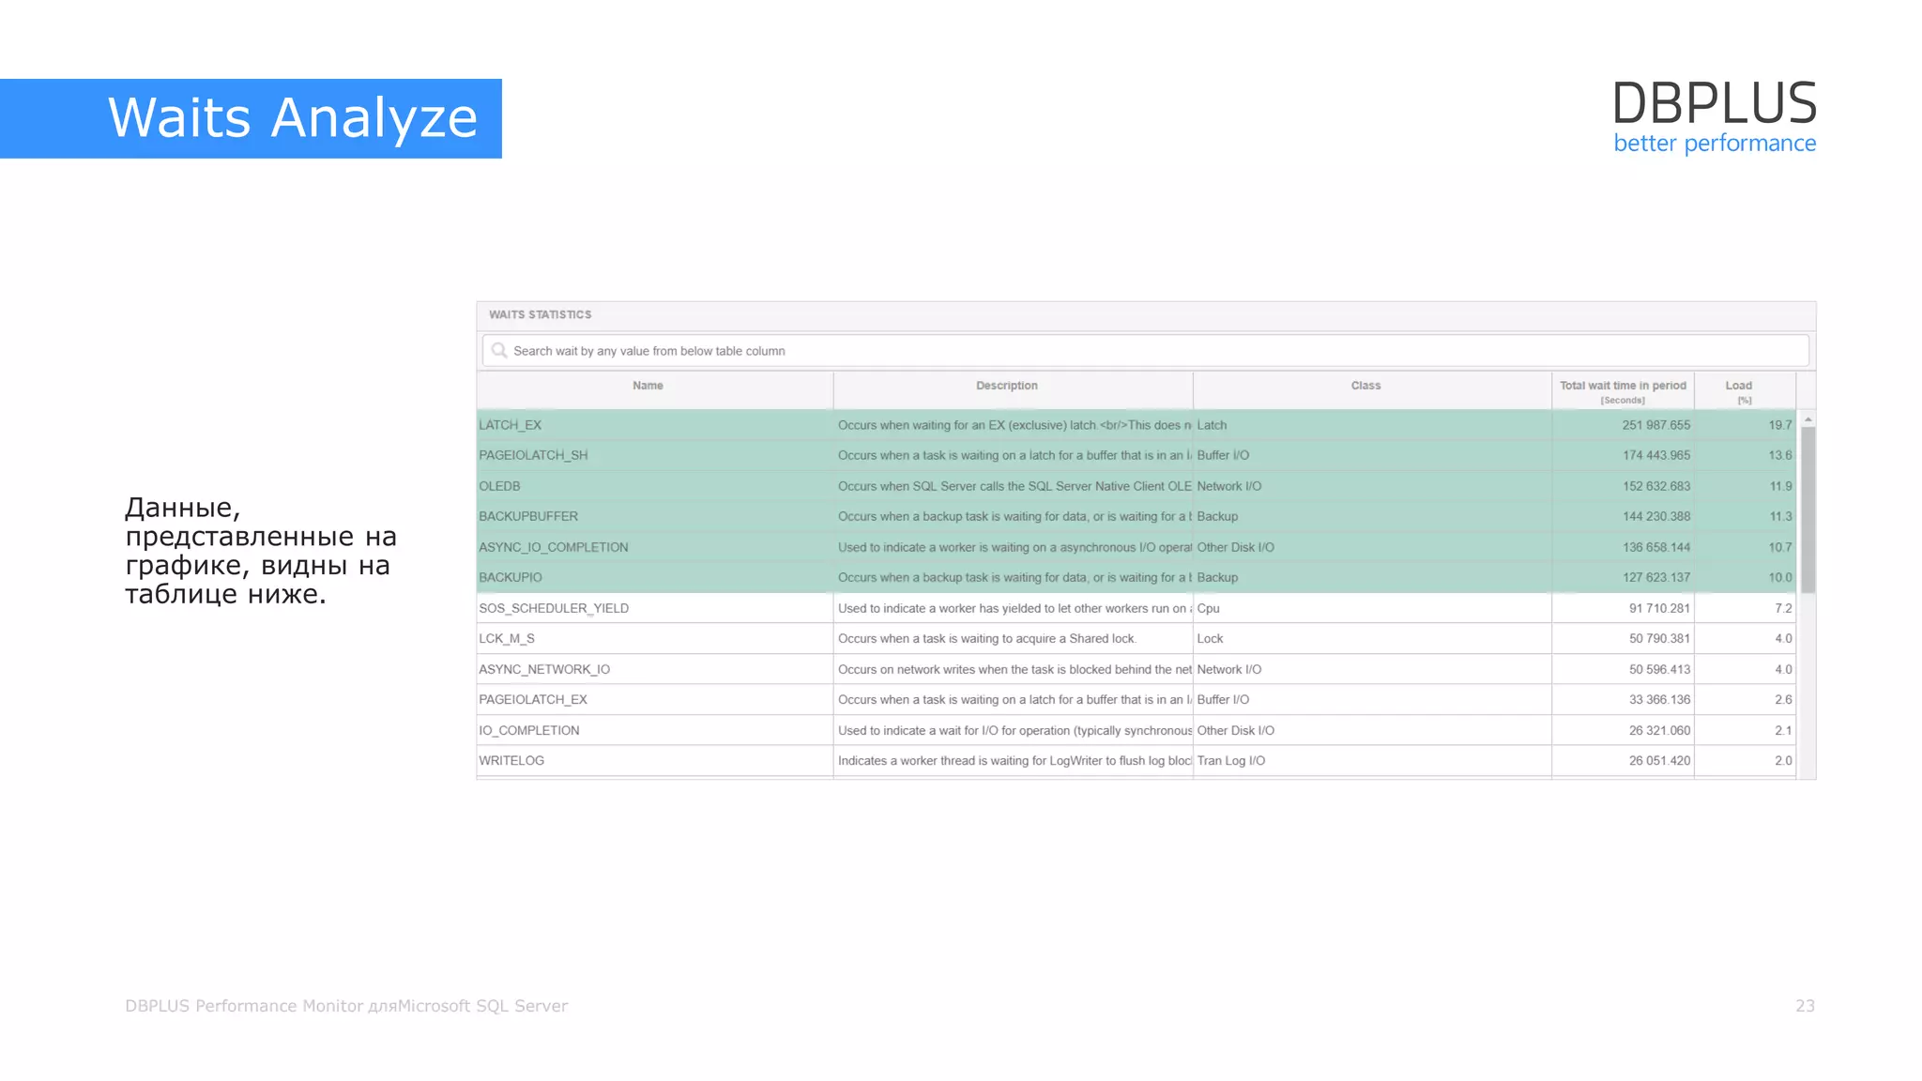Select the WRITELOG wait row
The image size is (1922, 1081).
[1136, 760]
